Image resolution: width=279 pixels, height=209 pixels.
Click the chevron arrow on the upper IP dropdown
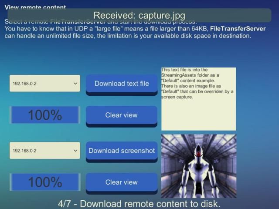[75, 83]
